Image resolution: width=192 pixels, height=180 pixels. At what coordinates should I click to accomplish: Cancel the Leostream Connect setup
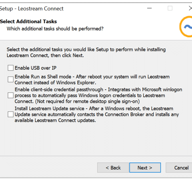(x=179, y=168)
